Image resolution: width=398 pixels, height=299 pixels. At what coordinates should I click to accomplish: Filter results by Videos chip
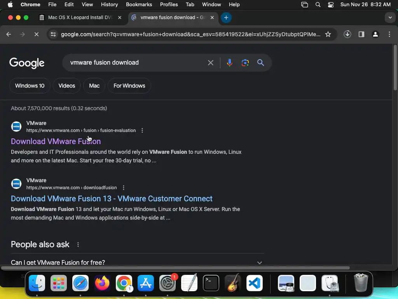tap(67, 86)
